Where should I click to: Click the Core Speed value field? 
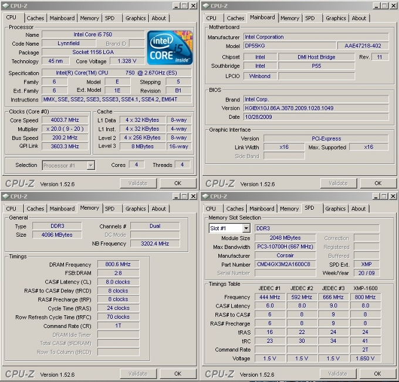[x=65, y=120]
